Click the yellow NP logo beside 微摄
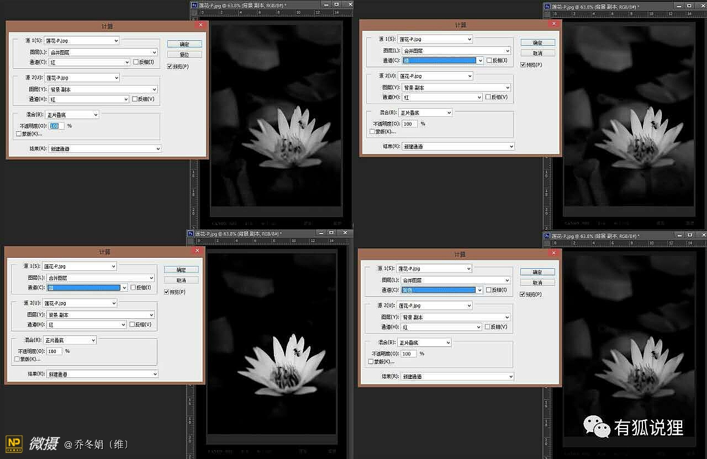Image resolution: width=707 pixels, height=459 pixels. click(x=14, y=444)
